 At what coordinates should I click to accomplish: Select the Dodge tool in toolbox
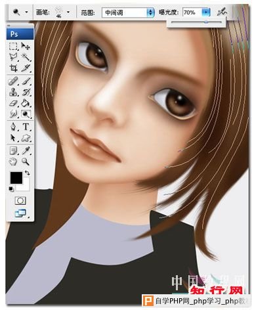pos(26,114)
